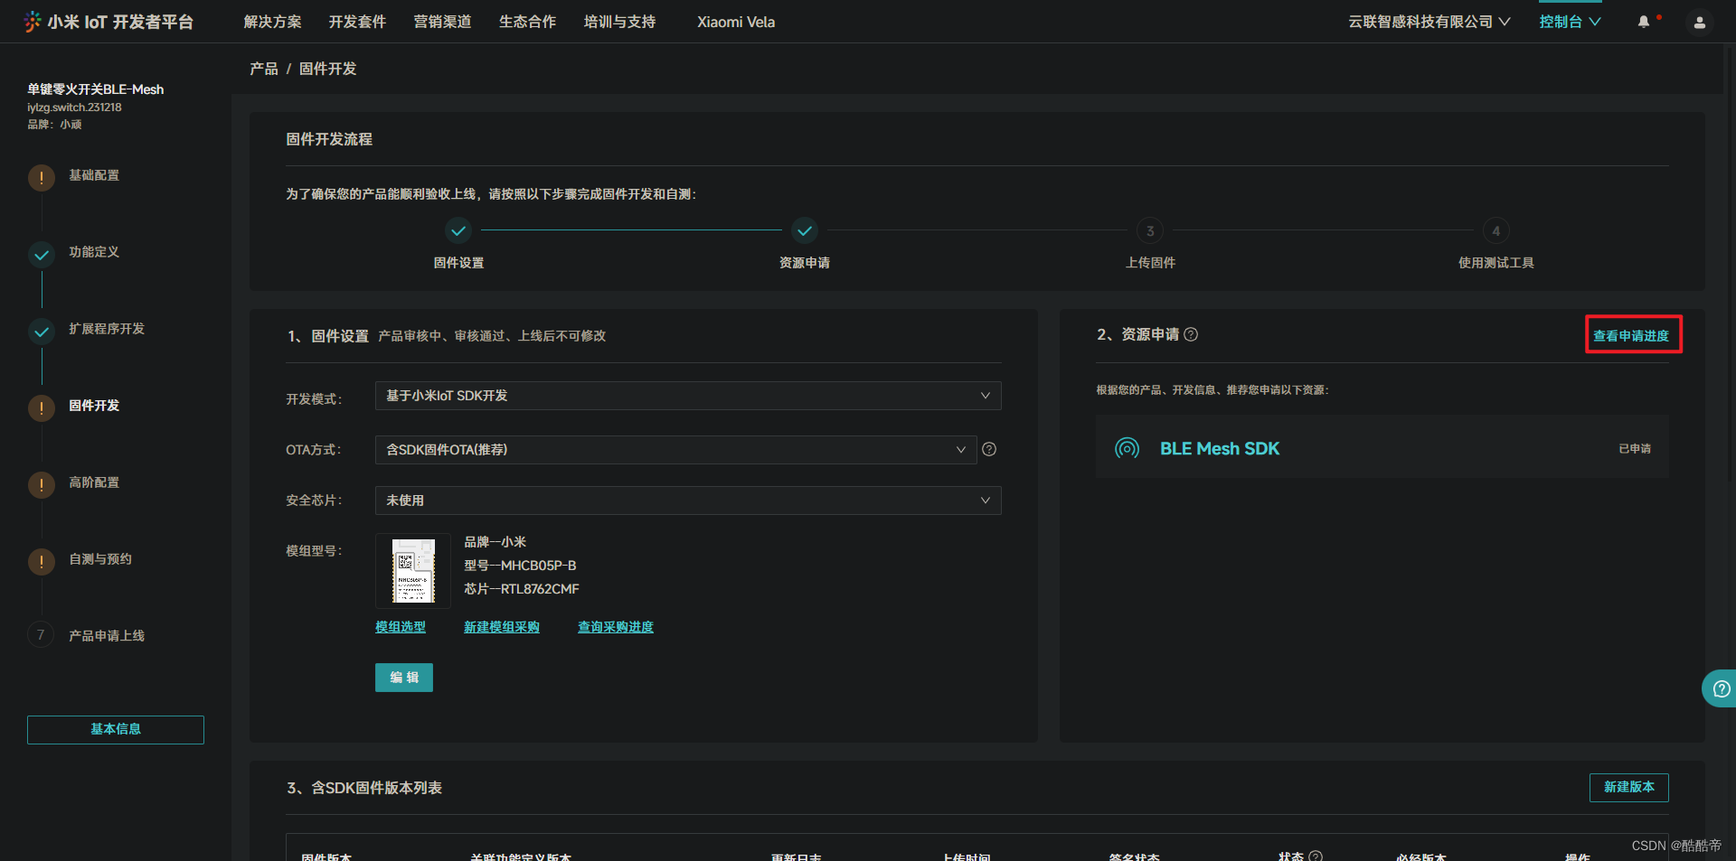
Task: Open the notification bell
Action: [x=1643, y=22]
